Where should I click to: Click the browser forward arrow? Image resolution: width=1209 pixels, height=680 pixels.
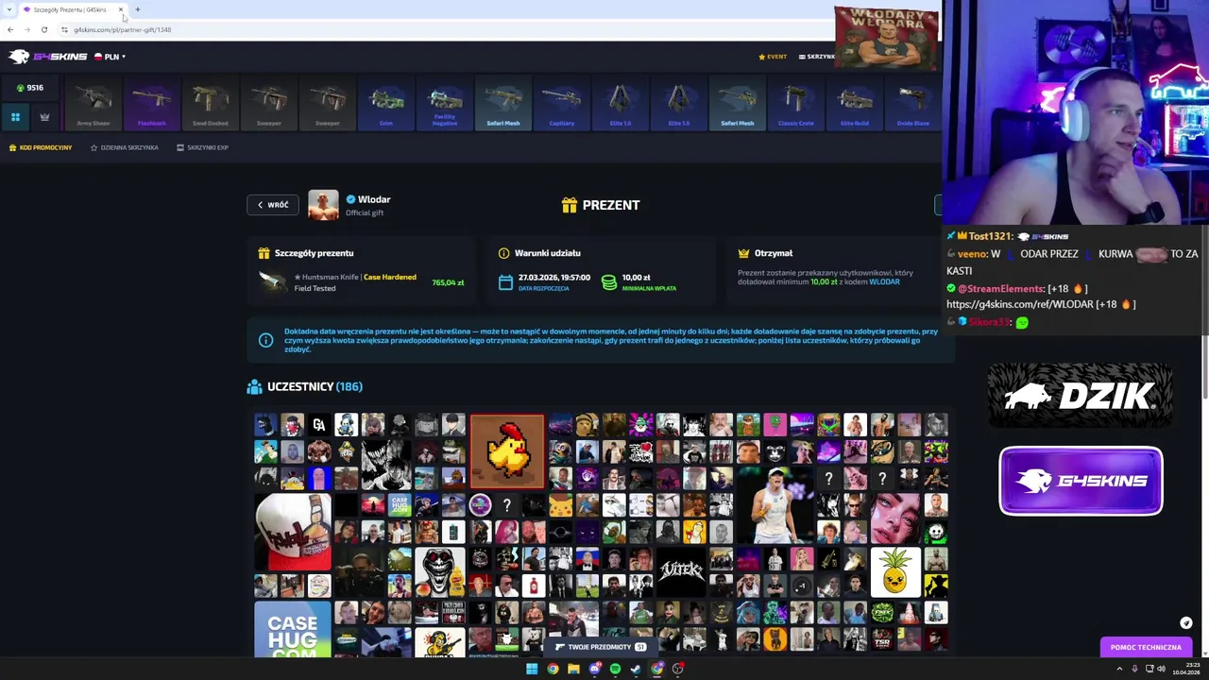(x=26, y=29)
